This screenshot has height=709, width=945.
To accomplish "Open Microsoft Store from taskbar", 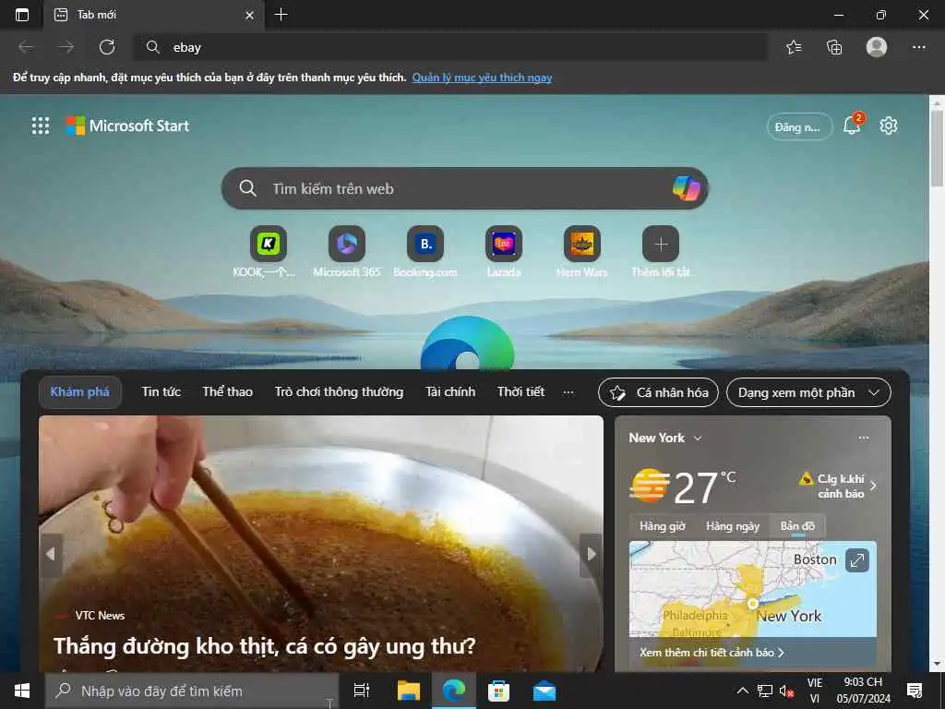I will [x=498, y=691].
